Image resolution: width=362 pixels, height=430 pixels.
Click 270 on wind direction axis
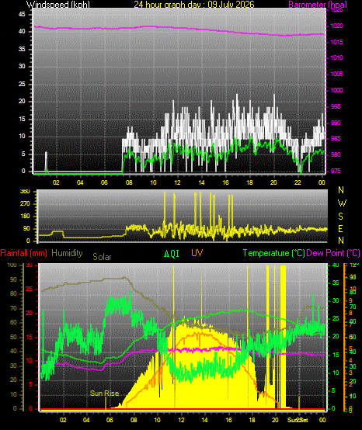(25, 204)
